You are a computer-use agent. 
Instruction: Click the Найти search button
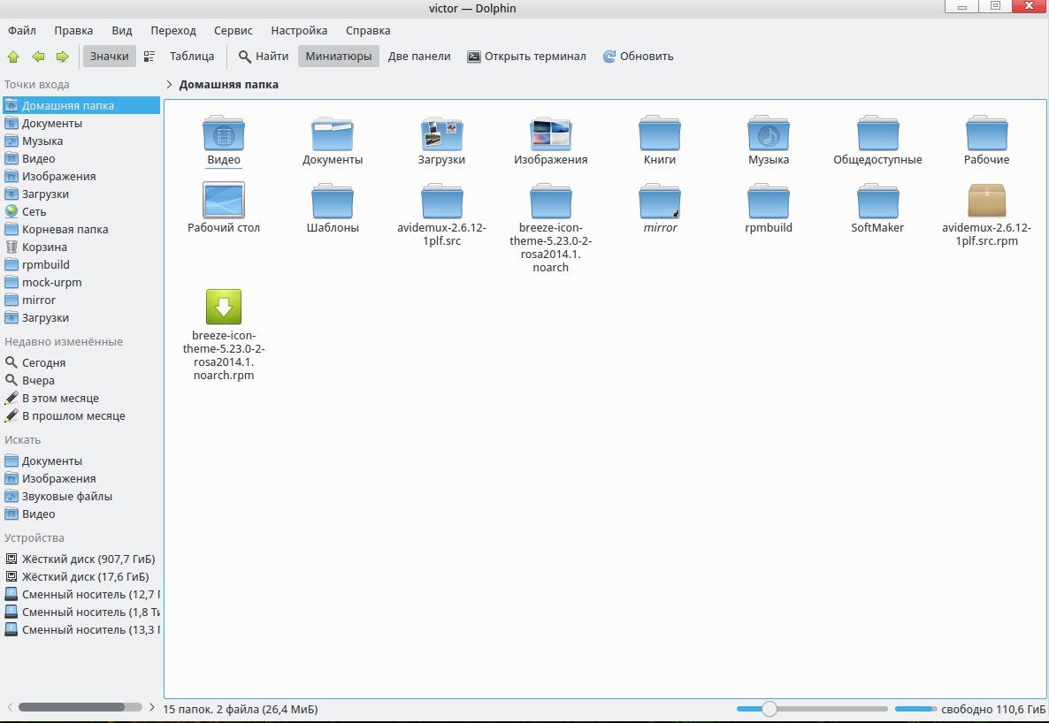pyautogui.click(x=263, y=57)
